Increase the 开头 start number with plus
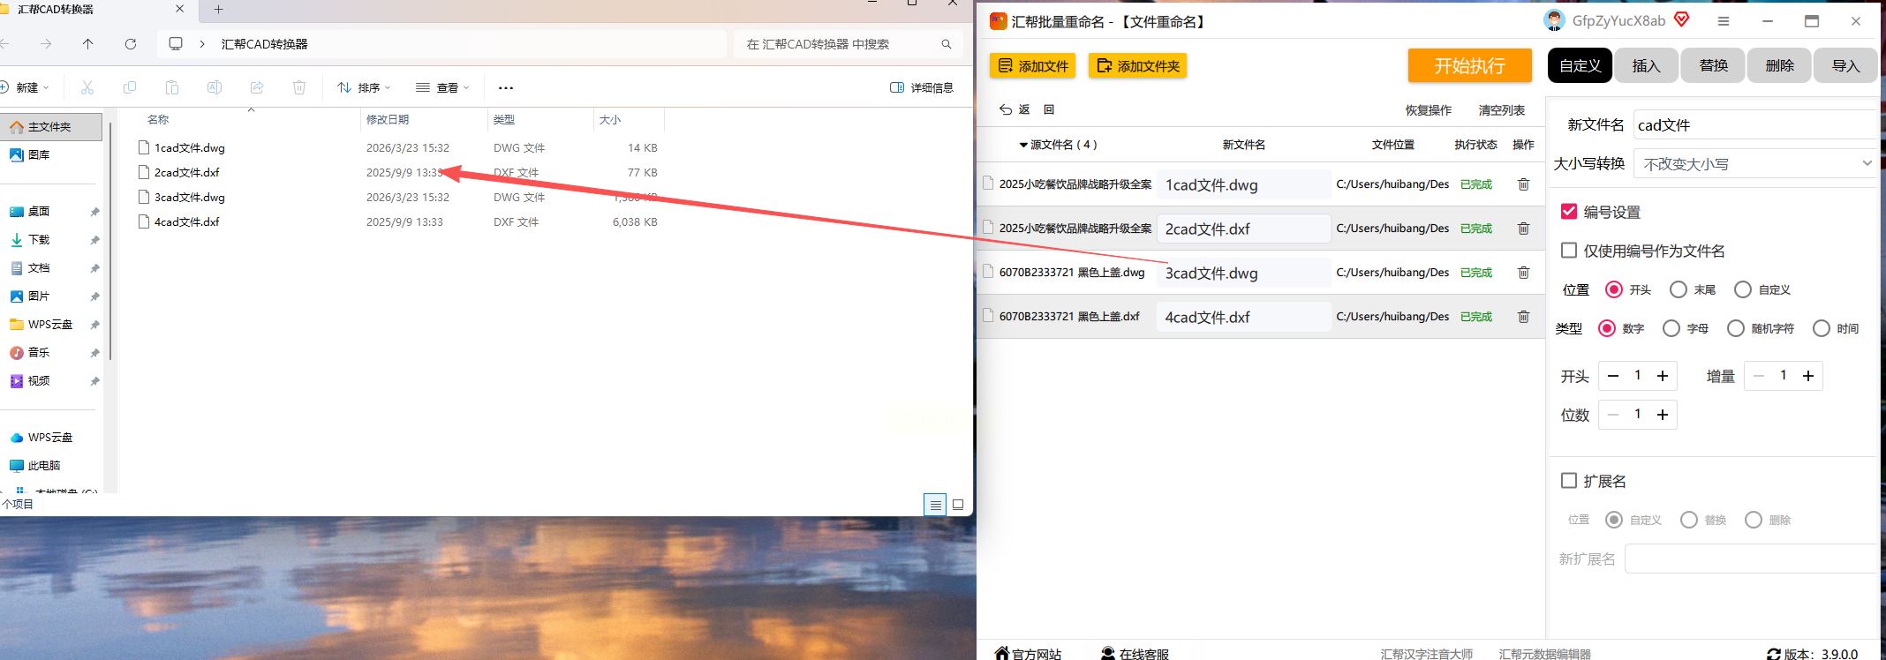The height and width of the screenshot is (660, 1886). pos(1663,376)
